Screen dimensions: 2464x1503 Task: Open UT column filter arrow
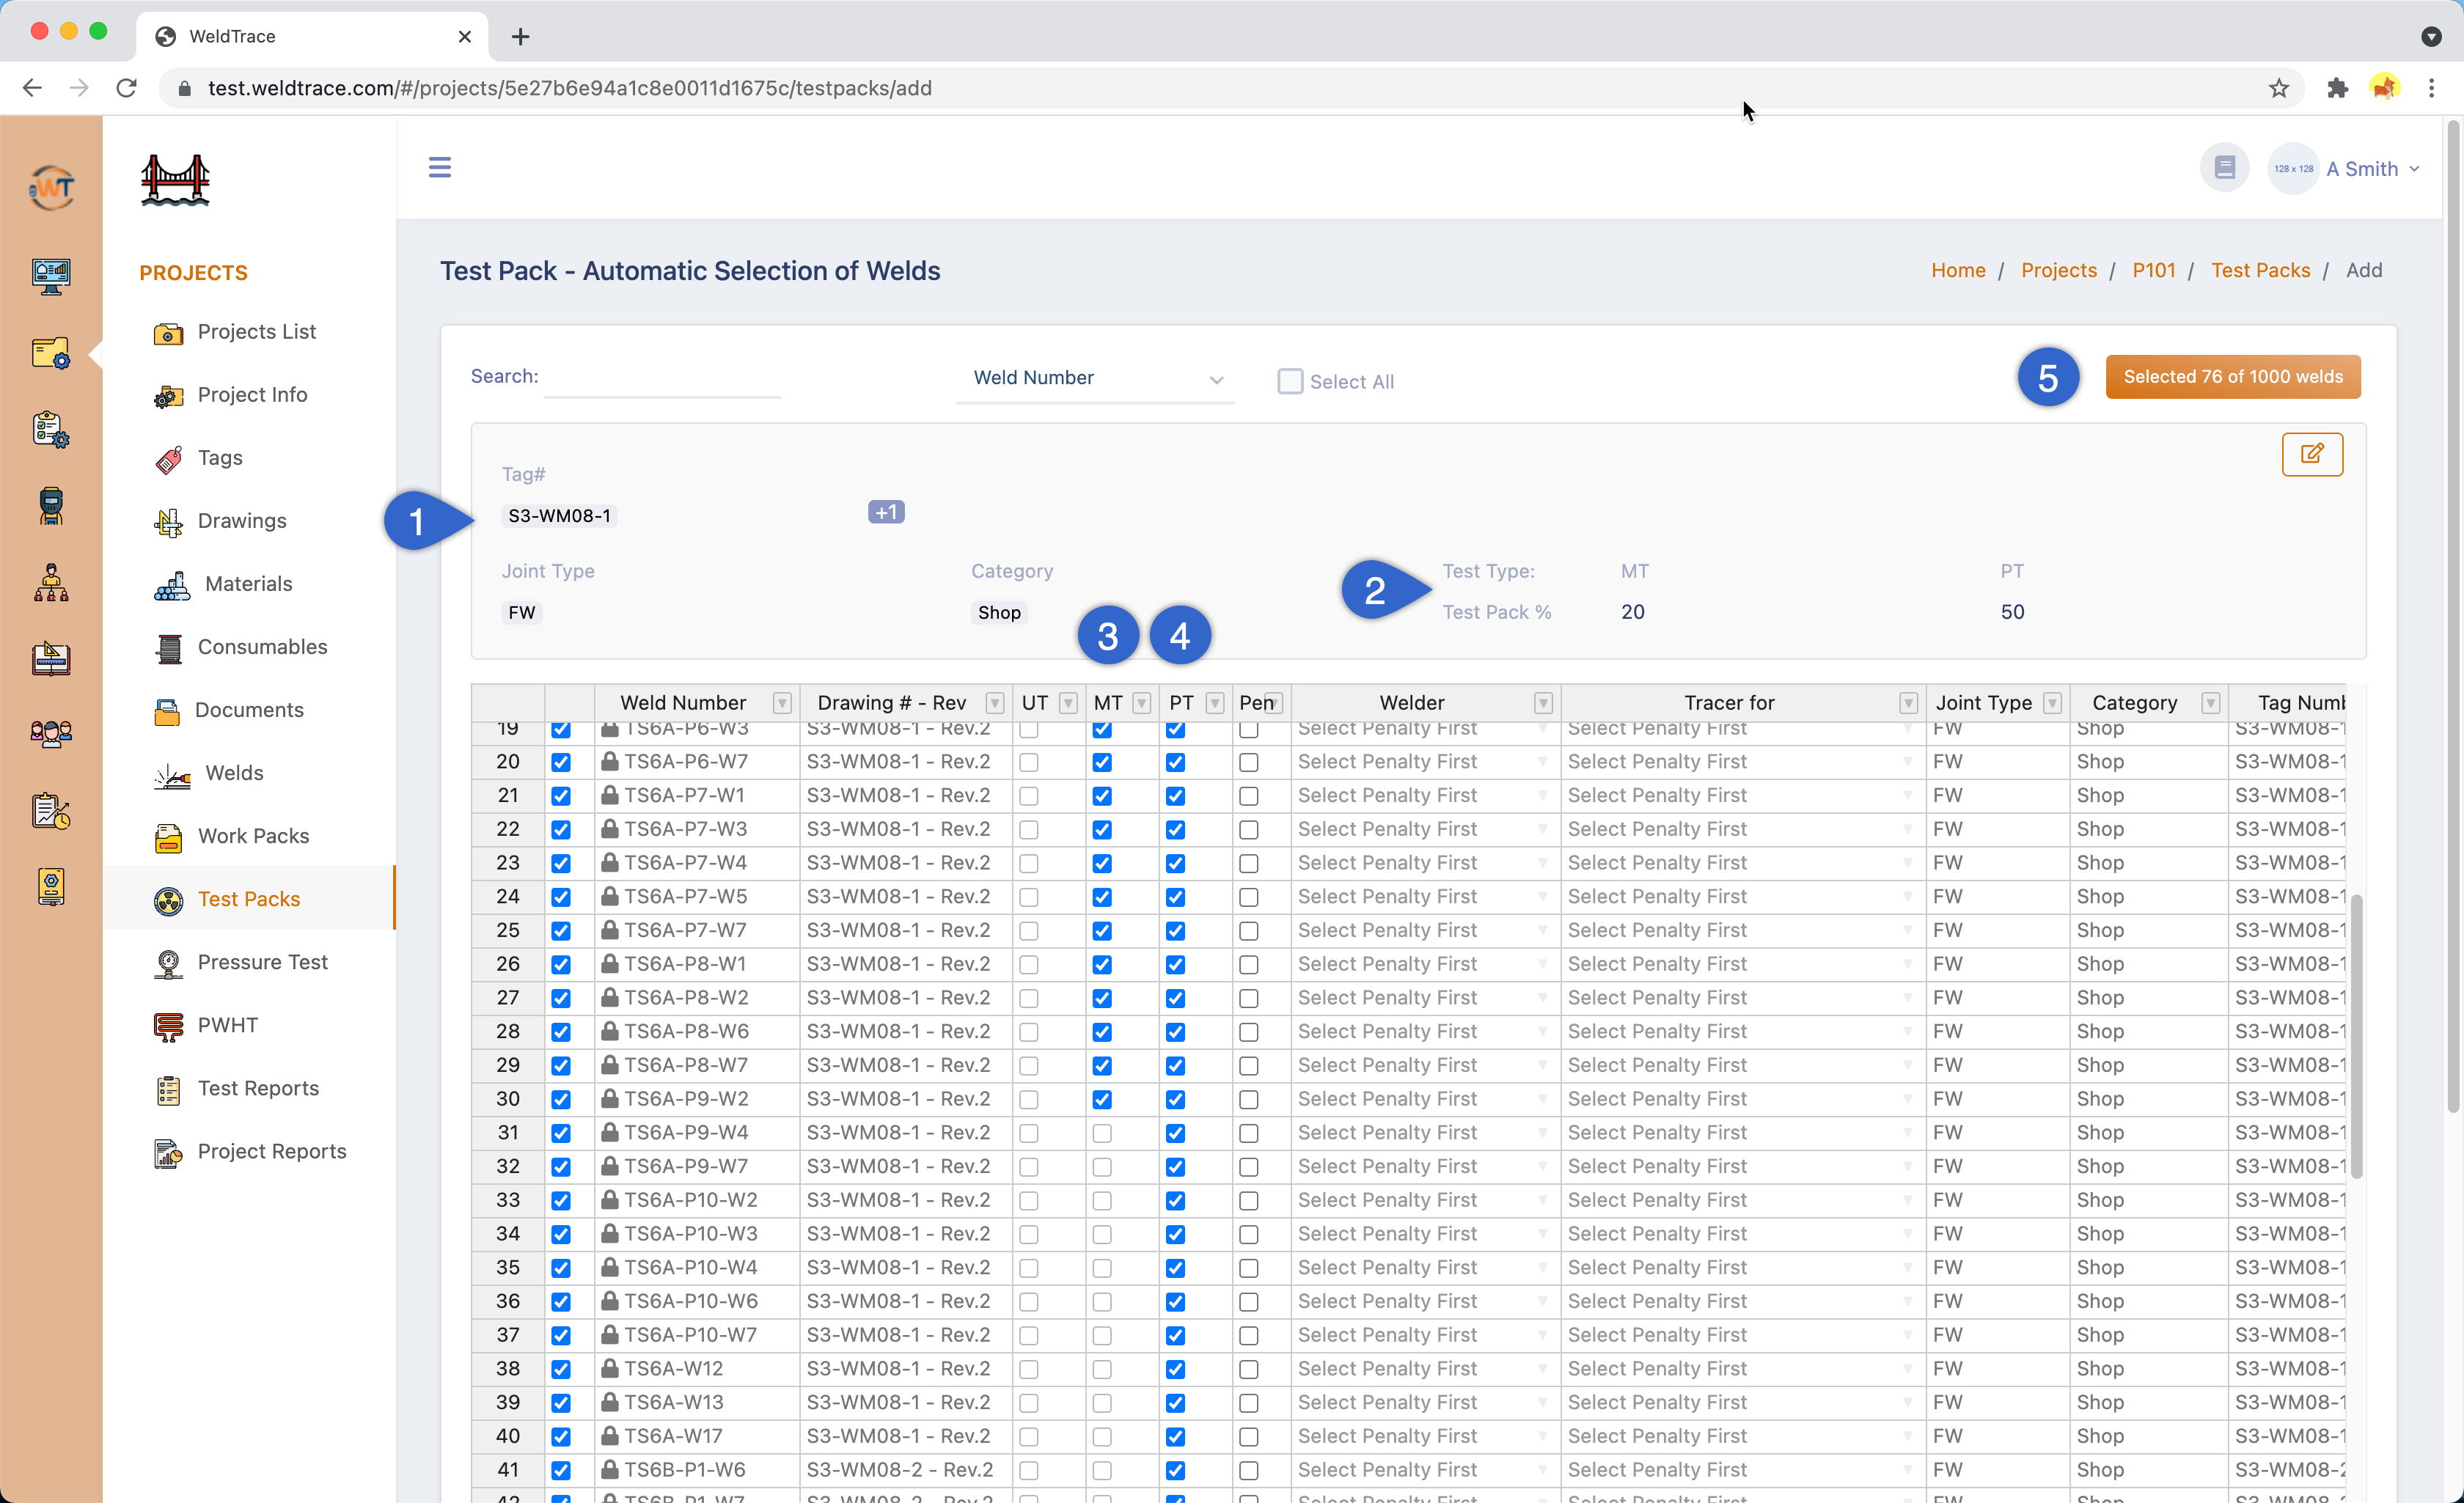pyautogui.click(x=1068, y=703)
